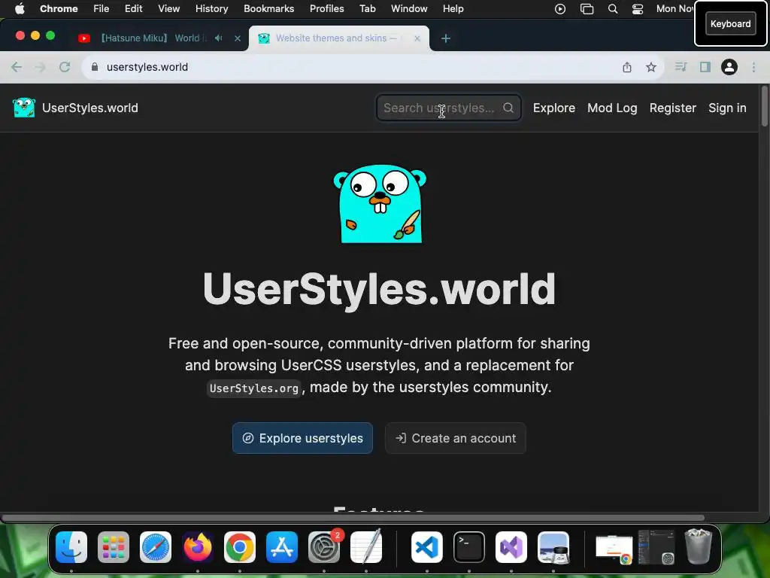This screenshot has height=578, width=770.
Task: Select the userstyles.world URL text
Action: tap(147, 67)
